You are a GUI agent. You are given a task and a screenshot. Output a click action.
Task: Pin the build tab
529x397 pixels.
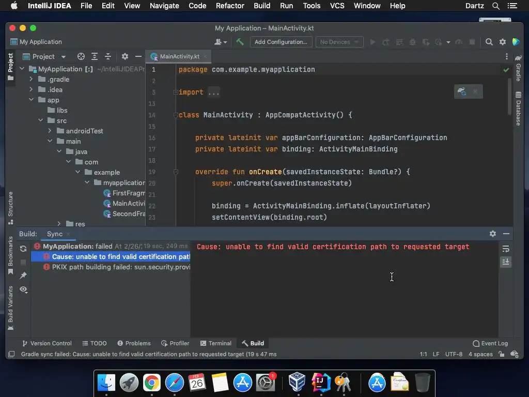click(x=23, y=276)
